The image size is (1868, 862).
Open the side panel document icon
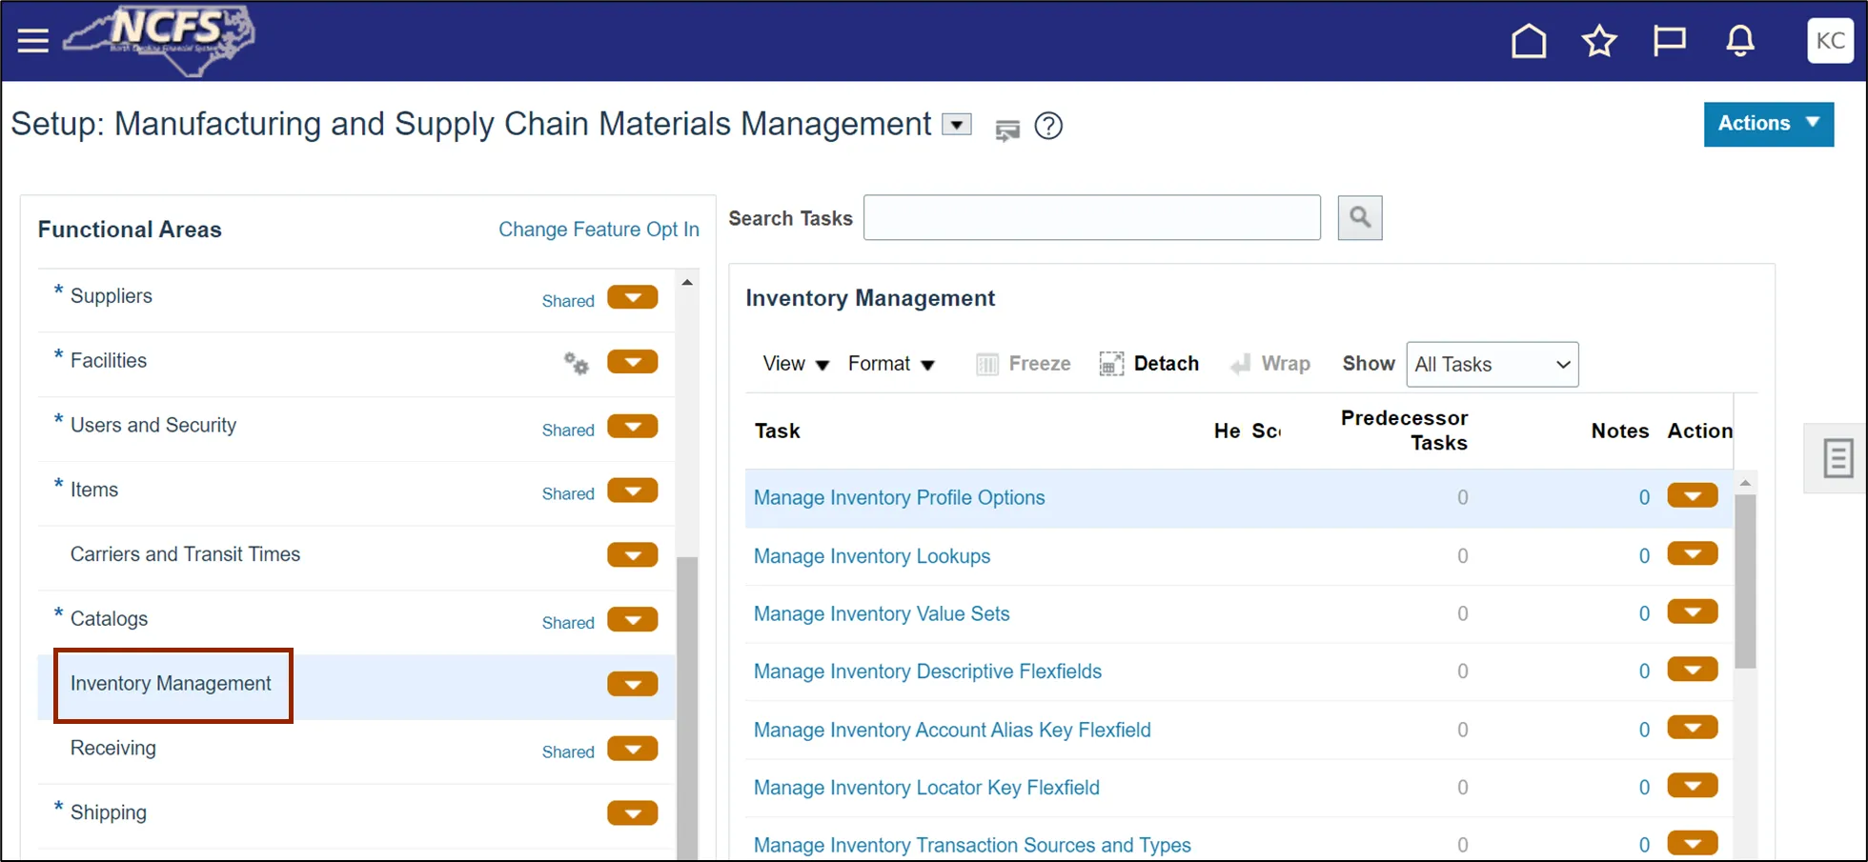point(1838,458)
